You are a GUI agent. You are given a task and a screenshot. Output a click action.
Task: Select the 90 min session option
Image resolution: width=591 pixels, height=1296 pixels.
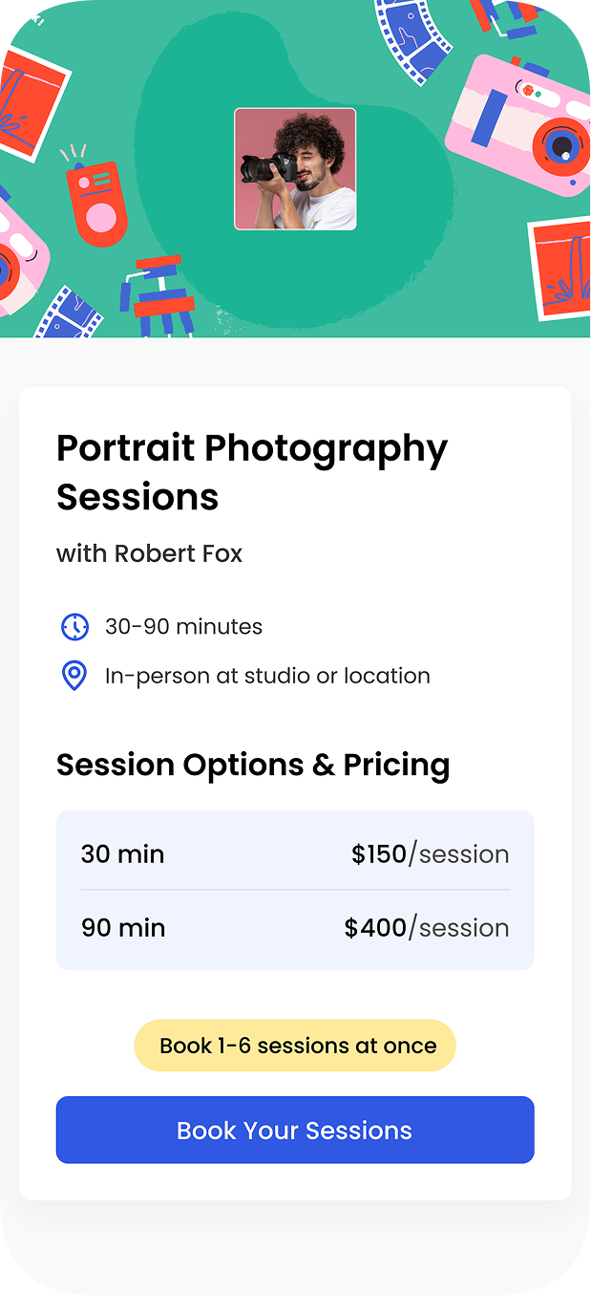point(123,927)
